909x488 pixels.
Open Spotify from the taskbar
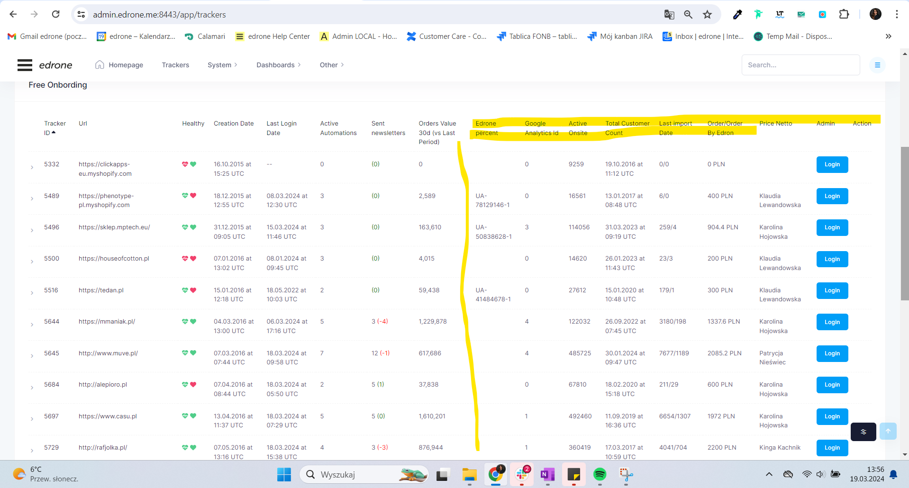[600, 474]
